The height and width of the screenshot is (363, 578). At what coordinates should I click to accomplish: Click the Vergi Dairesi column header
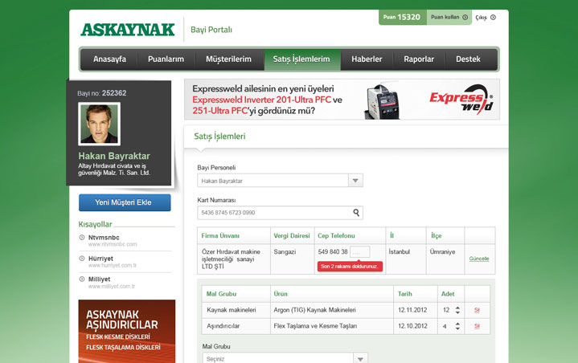click(x=292, y=235)
